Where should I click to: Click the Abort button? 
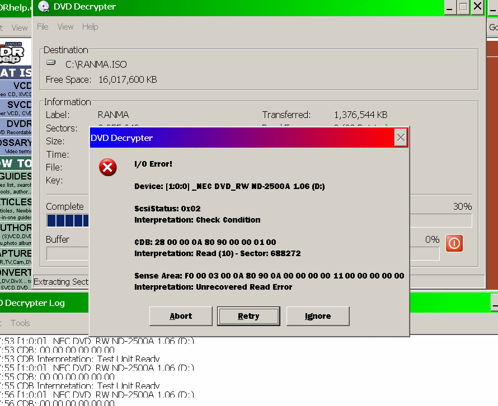(181, 316)
